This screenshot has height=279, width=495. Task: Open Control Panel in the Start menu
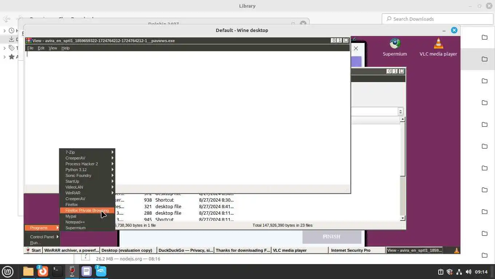tap(42, 237)
